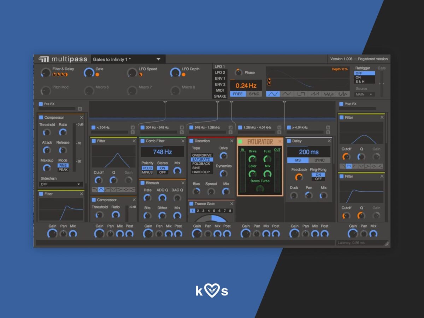Screen dimensions: 424x318
Task: Select the sawtooth LFO waveform shape
Action: (x=314, y=94)
